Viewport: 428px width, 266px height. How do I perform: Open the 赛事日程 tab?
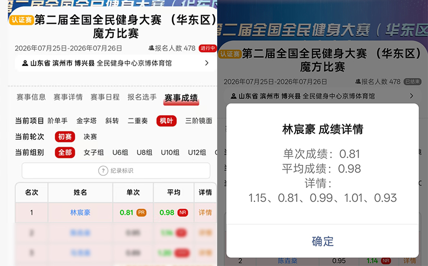(105, 97)
